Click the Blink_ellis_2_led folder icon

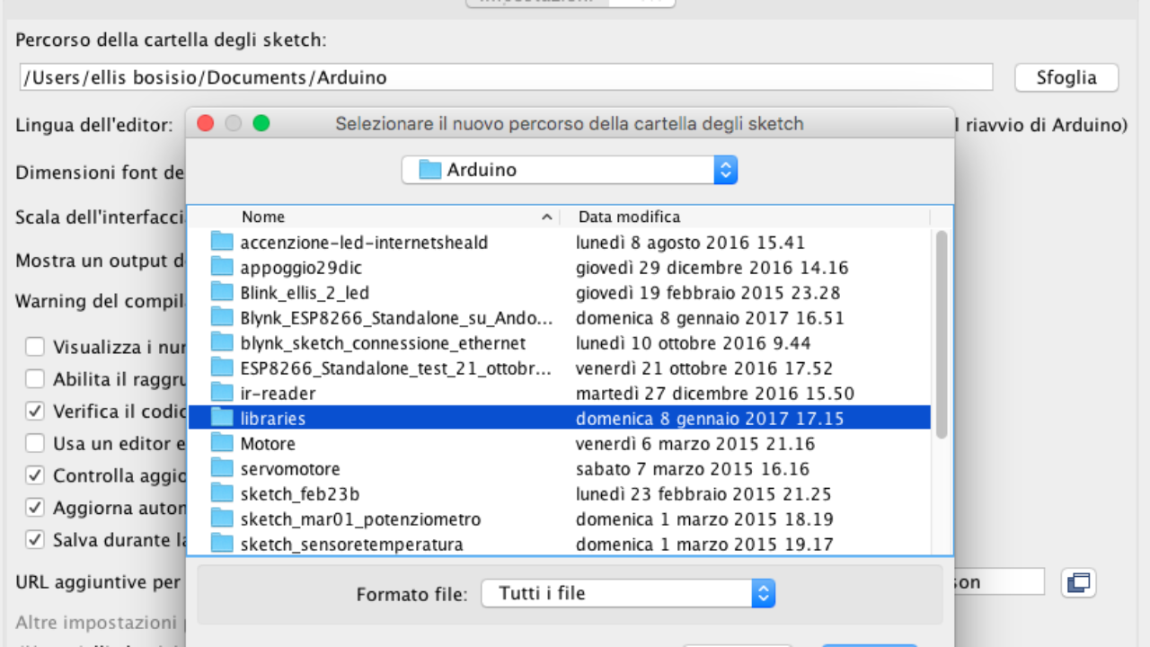tap(221, 293)
